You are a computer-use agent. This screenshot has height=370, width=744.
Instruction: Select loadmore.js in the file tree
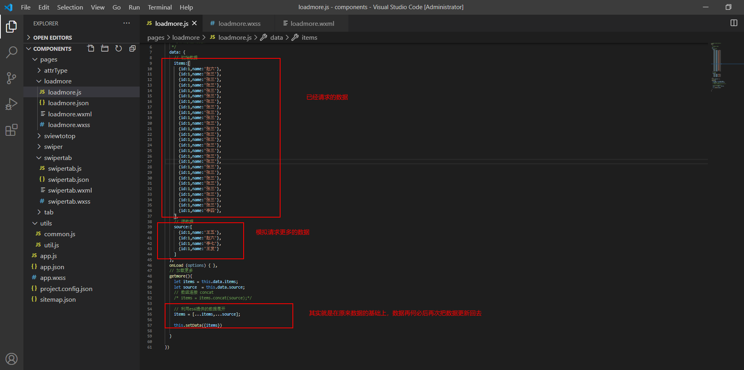(81, 92)
